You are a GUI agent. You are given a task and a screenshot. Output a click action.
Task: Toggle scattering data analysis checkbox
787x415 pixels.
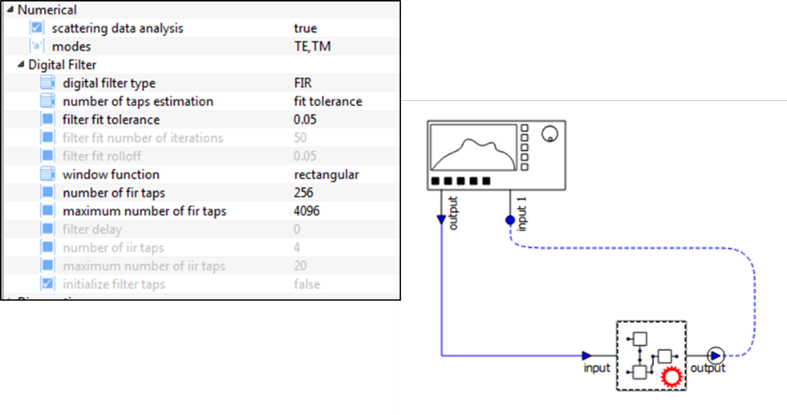point(37,28)
